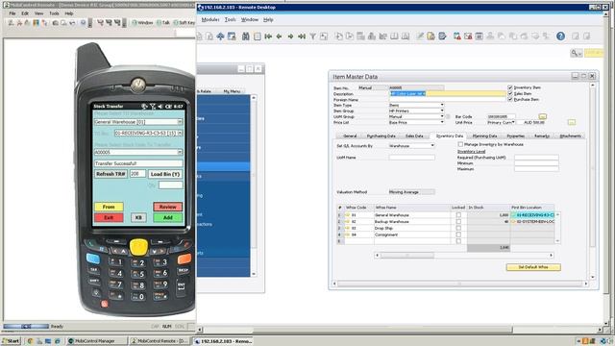Open the blue Help question mark icon

click(560, 37)
